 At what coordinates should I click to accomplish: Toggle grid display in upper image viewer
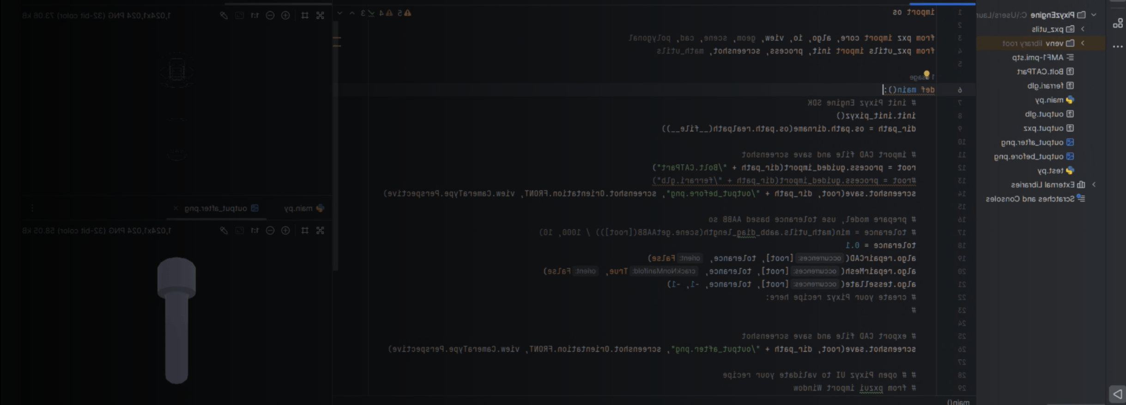pyautogui.click(x=305, y=15)
